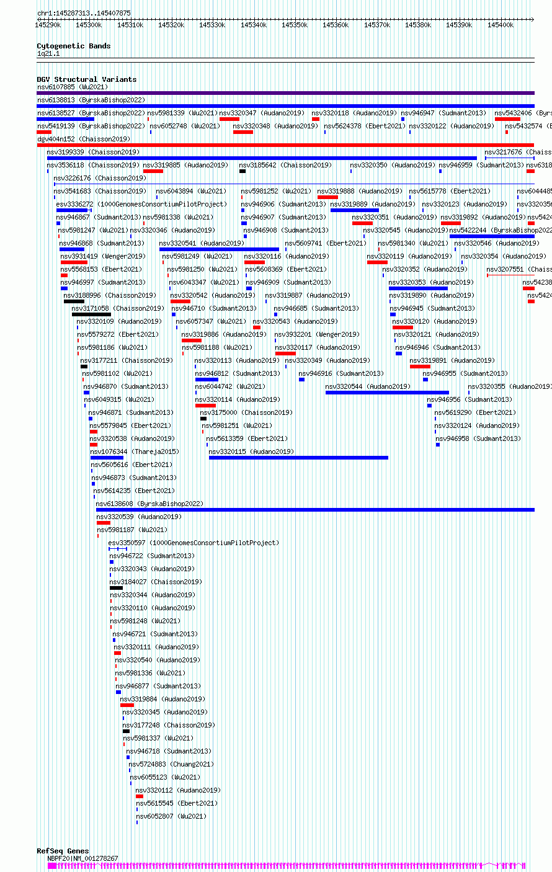This screenshot has height=872, width=552.
Task: Select nsv946721 (Sudmant2013) label
Action: point(154,634)
